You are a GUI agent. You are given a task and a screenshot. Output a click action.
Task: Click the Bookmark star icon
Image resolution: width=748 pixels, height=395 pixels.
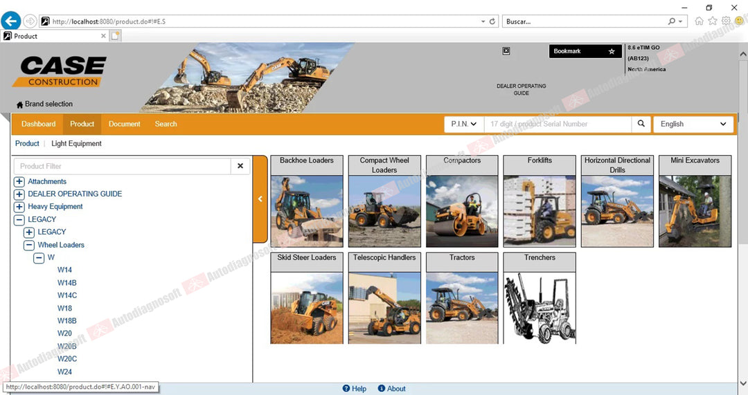click(x=612, y=51)
